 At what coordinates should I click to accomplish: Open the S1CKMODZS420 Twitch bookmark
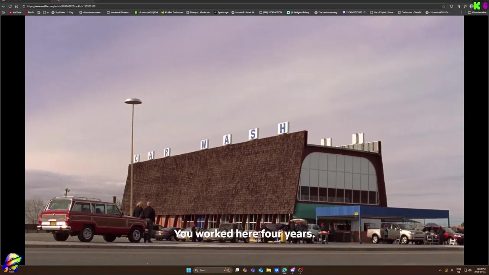pyautogui.click(x=355, y=13)
